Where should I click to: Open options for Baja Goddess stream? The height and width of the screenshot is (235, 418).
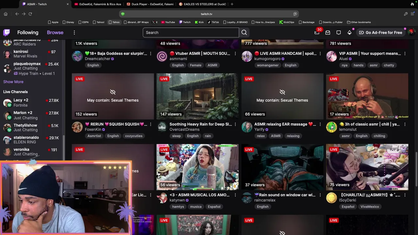[151, 54]
